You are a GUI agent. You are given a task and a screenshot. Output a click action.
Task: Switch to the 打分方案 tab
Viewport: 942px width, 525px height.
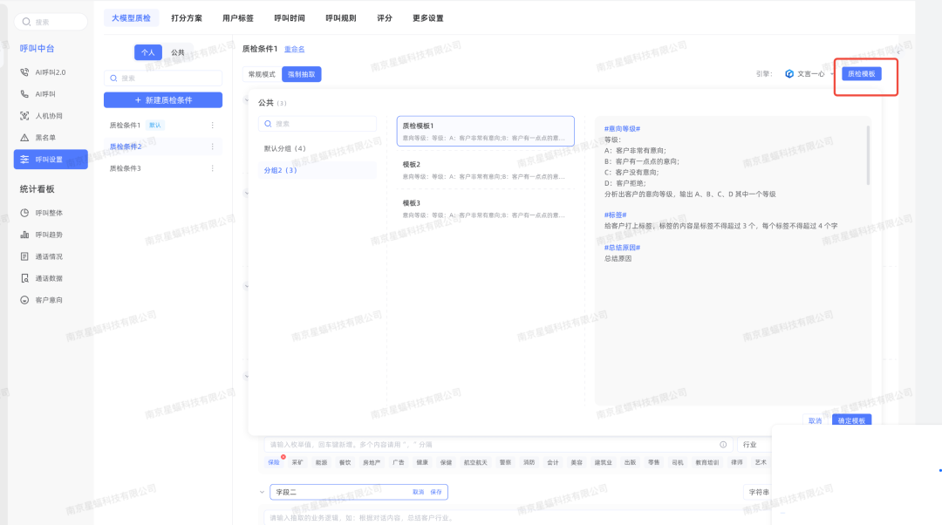pos(188,17)
